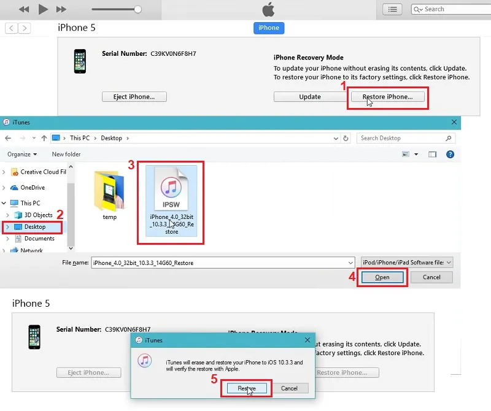The width and height of the screenshot is (491, 411).
Task: Click Eject iPhone... button in top panel
Action: click(x=134, y=97)
